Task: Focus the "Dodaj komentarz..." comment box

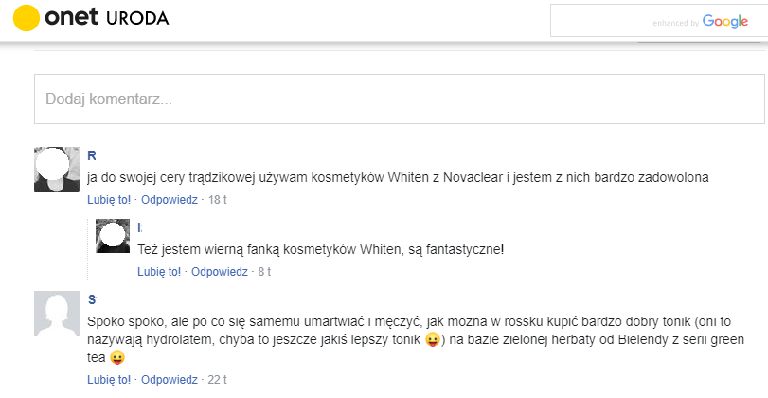Action: tap(399, 99)
